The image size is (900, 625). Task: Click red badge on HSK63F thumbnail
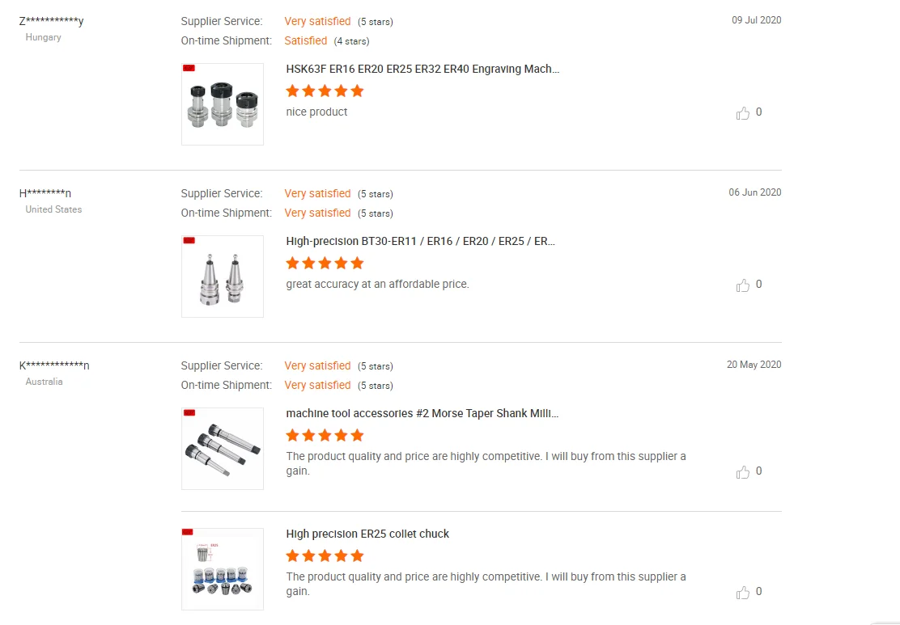coord(189,68)
